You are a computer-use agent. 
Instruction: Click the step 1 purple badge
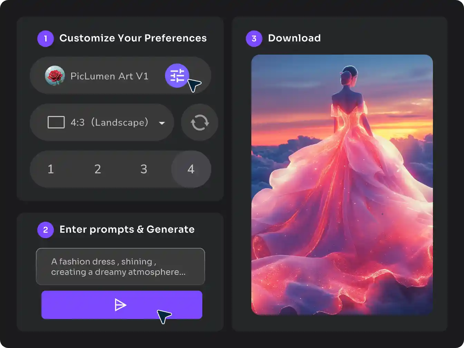(45, 38)
